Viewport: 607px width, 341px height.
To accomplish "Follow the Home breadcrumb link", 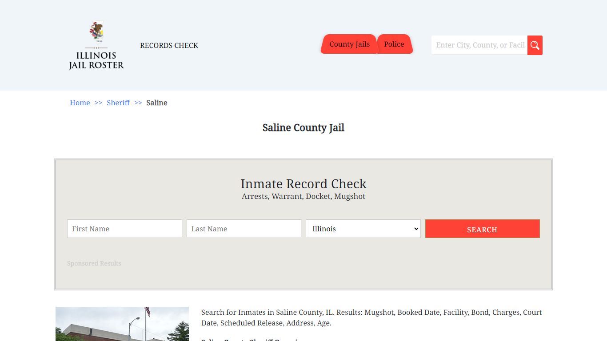I will 80,103.
